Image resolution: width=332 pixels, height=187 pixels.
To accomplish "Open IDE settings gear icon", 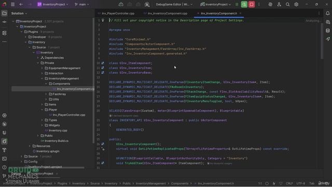I will (x=296, y=4).
